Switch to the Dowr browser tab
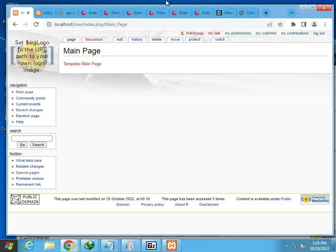Screen dimensions: 336x252 point(113,13)
